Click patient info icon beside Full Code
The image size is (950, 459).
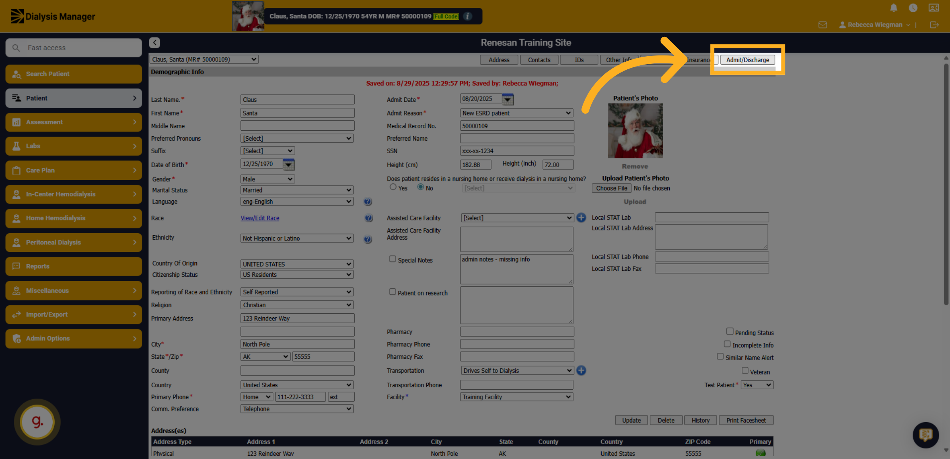(x=468, y=16)
